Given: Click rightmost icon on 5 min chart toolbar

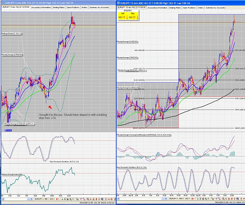Looking at the screenshot, I should 115,199.
